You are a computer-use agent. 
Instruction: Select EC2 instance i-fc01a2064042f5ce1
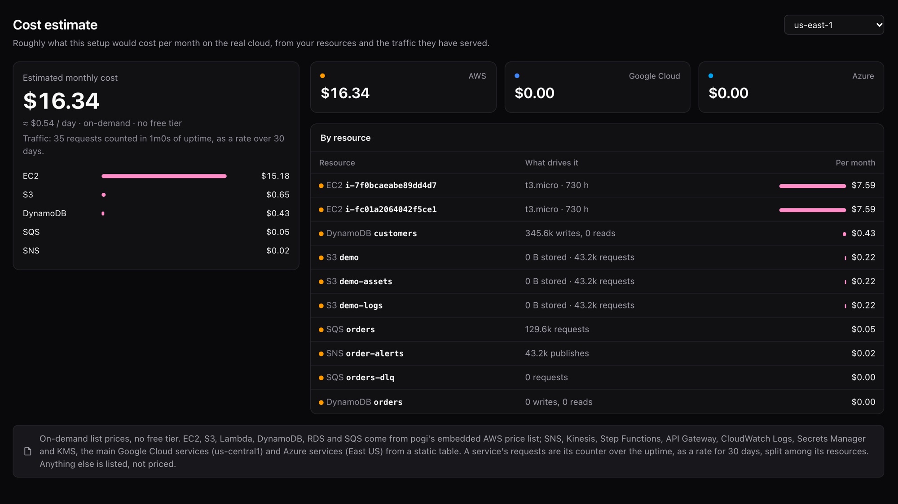click(597, 209)
